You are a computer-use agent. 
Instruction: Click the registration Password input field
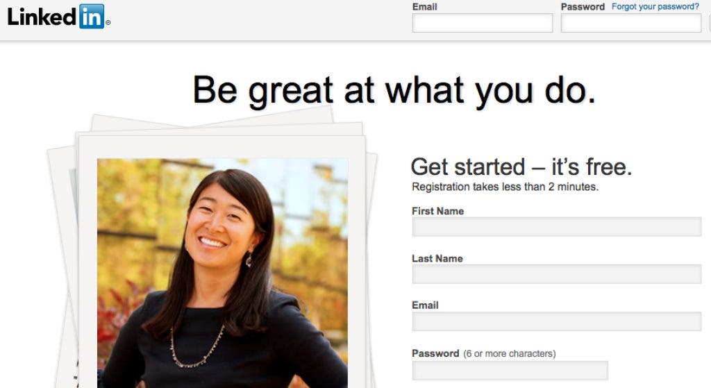coord(510,371)
